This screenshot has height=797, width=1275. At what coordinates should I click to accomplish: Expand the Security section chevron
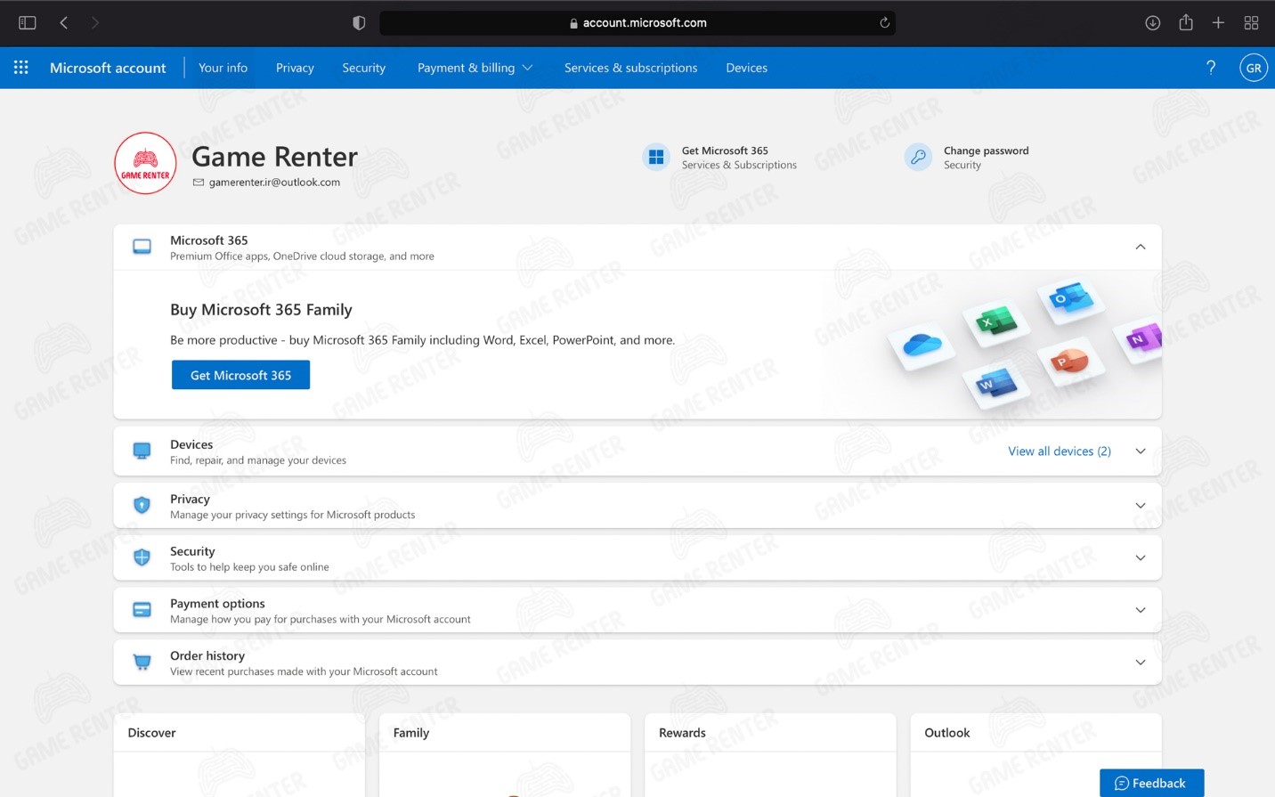[1141, 558]
